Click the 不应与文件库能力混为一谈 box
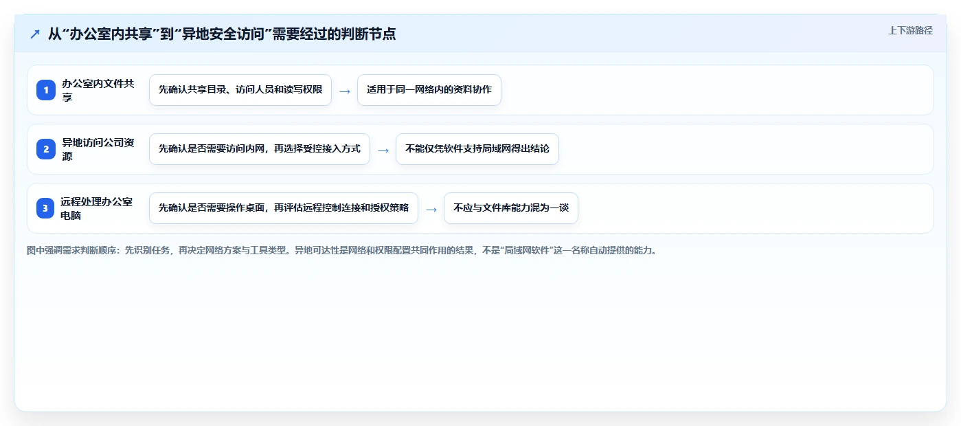This screenshot has height=426, width=961. pos(511,208)
